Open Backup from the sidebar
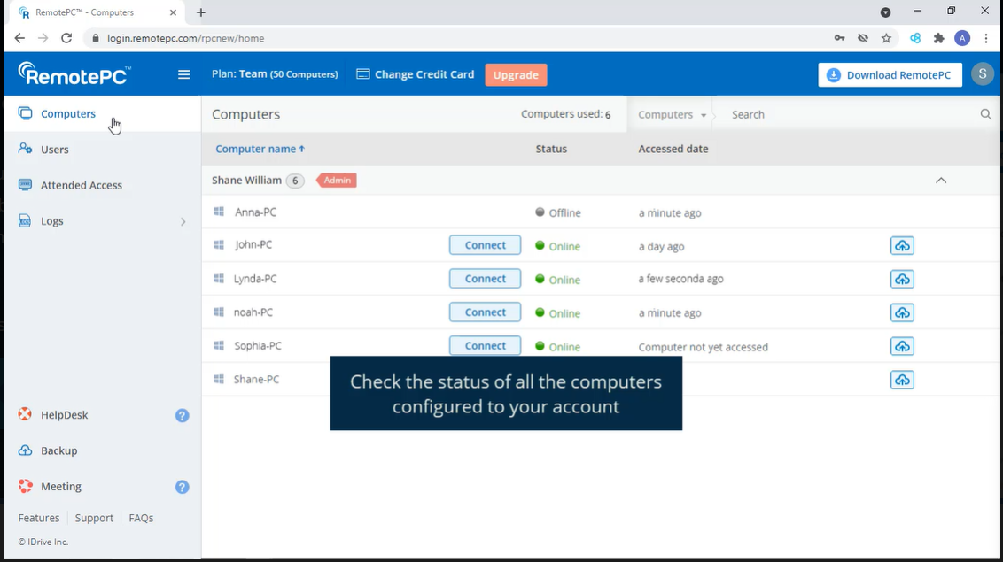Screen dimensions: 1003x562 point(58,450)
